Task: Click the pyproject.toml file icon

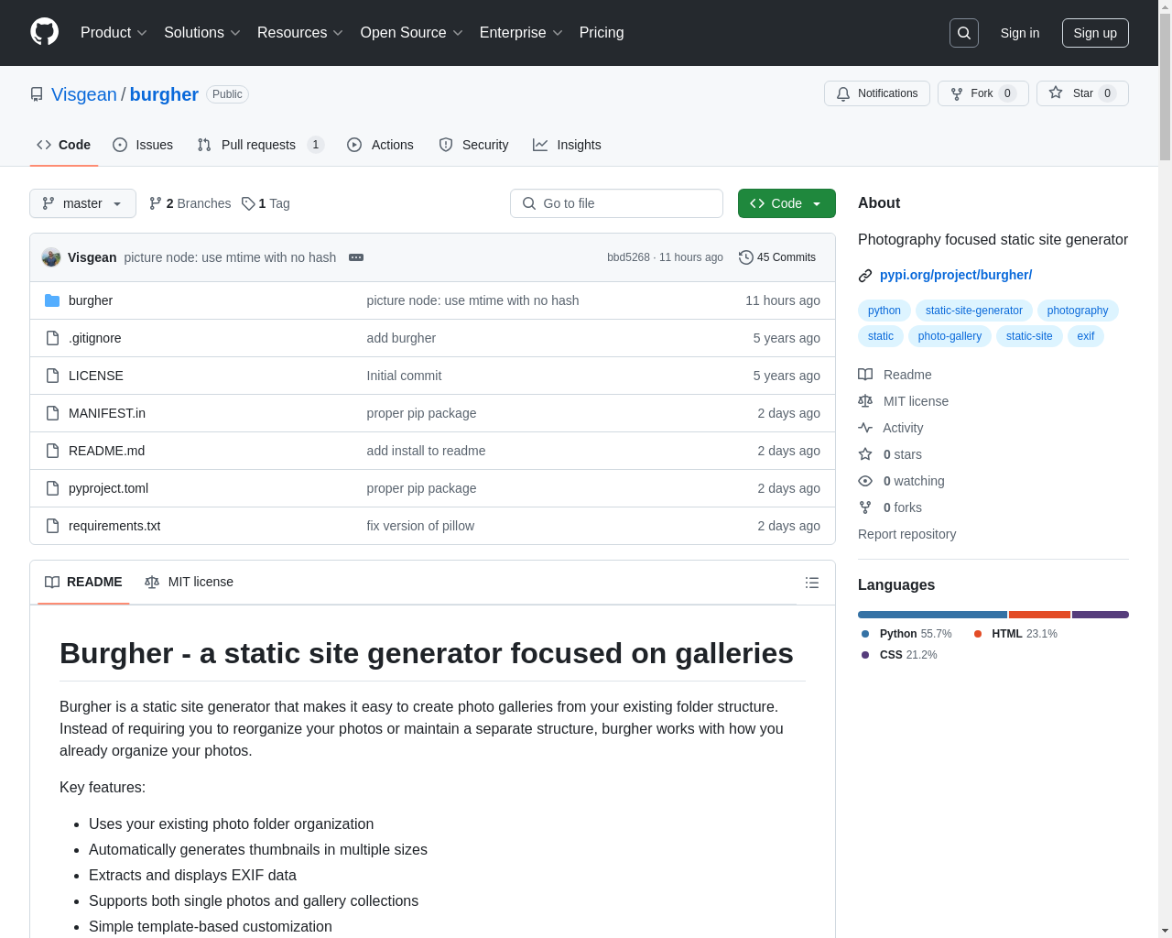Action: click(x=52, y=488)
